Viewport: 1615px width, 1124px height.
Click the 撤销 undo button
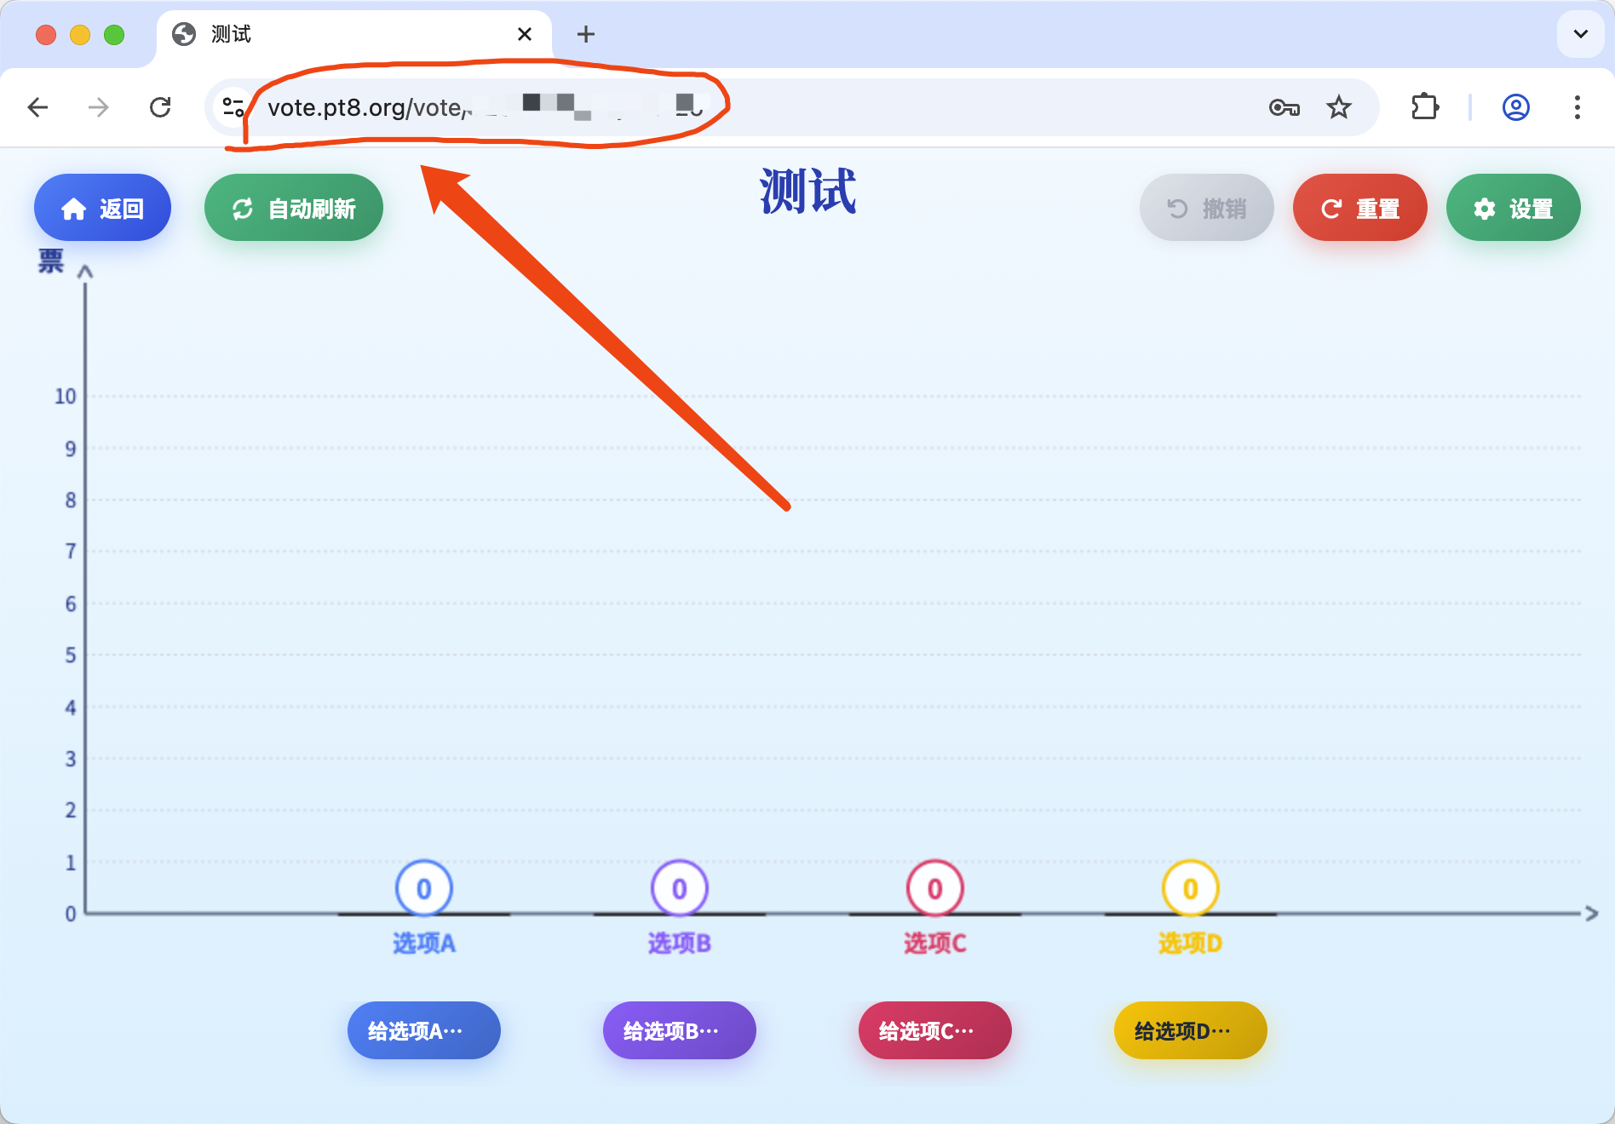point(1206,207)
